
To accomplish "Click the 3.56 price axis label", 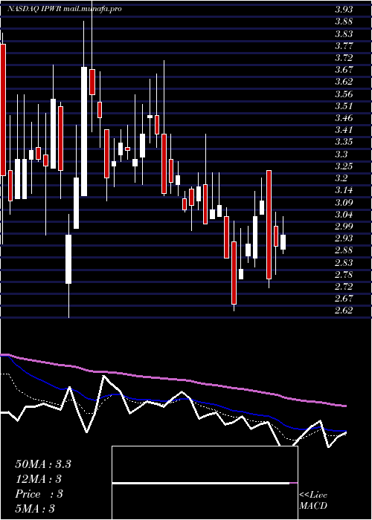I will click(344, 94).
